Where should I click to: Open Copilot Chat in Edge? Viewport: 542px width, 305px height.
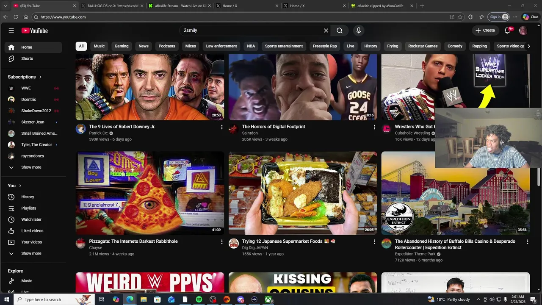point(530,17)
